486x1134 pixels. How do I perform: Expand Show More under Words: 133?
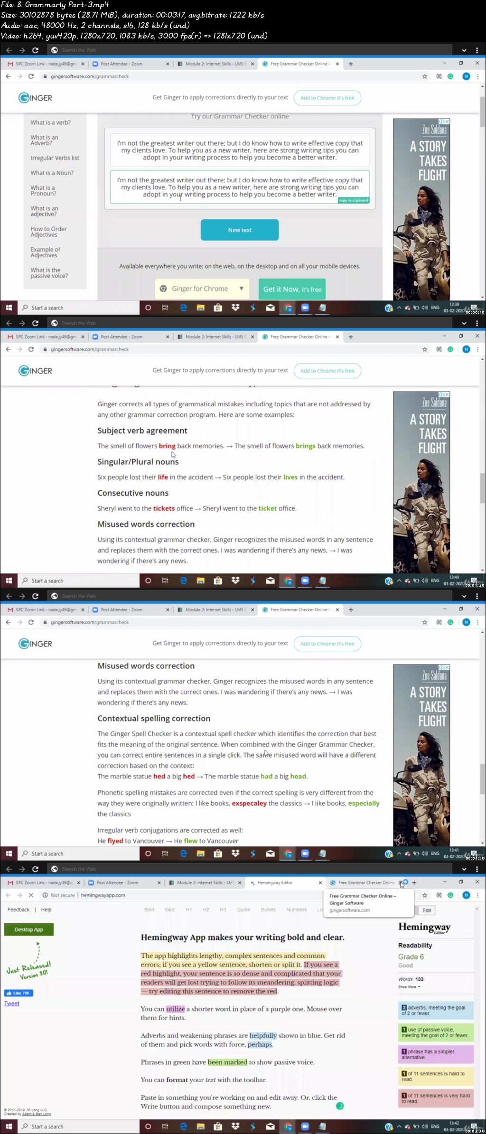pyautogui.click(x=409, y=986)
